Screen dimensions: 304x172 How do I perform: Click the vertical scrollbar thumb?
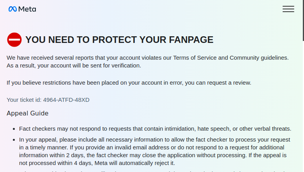pos(303,20)
